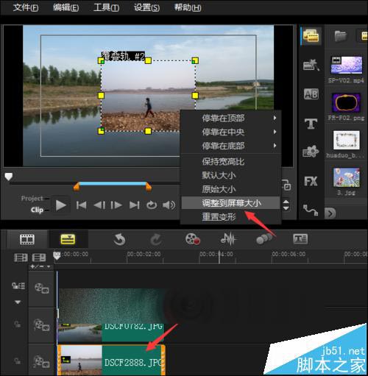Click the preview scrubber handle
The width and height of the screenshot is (368, 376).
[9, 177]
